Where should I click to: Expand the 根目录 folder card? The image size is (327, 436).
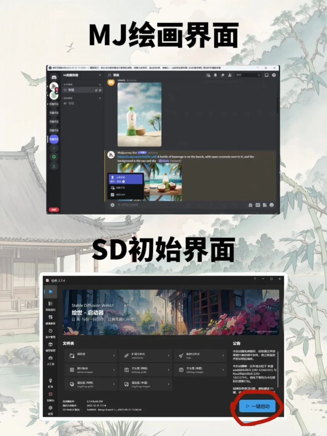[91, 355]
